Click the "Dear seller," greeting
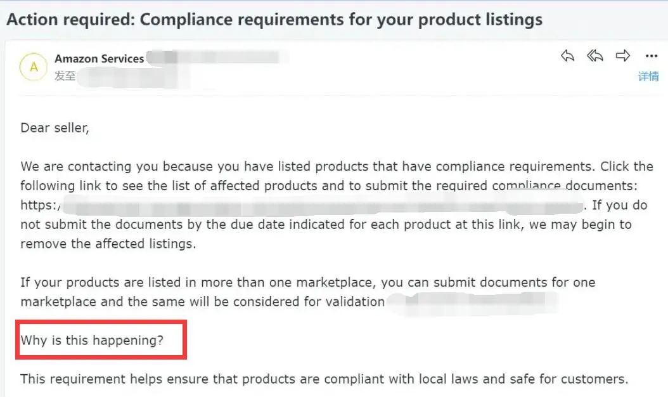 click(x=55, y=127)
